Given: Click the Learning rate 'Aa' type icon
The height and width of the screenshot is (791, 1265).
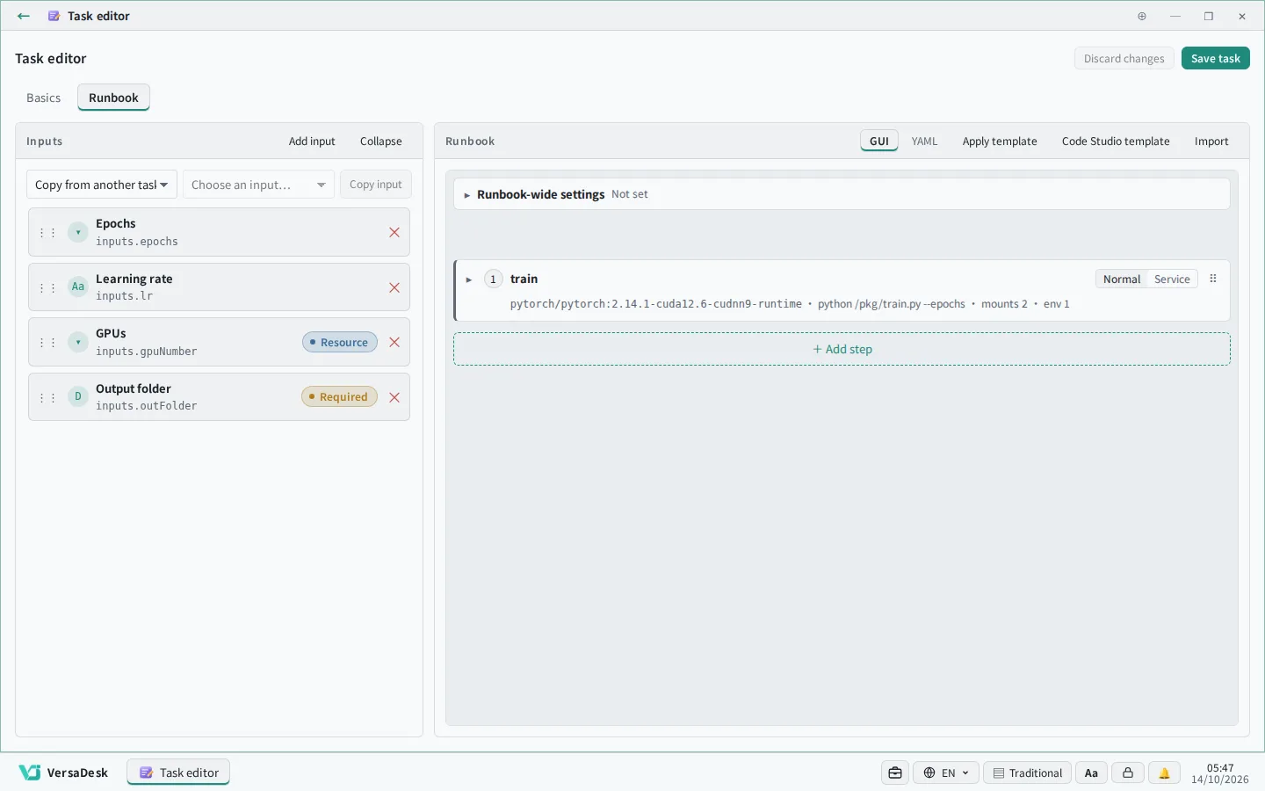Looking at the screenshot, I should [78, 287].
